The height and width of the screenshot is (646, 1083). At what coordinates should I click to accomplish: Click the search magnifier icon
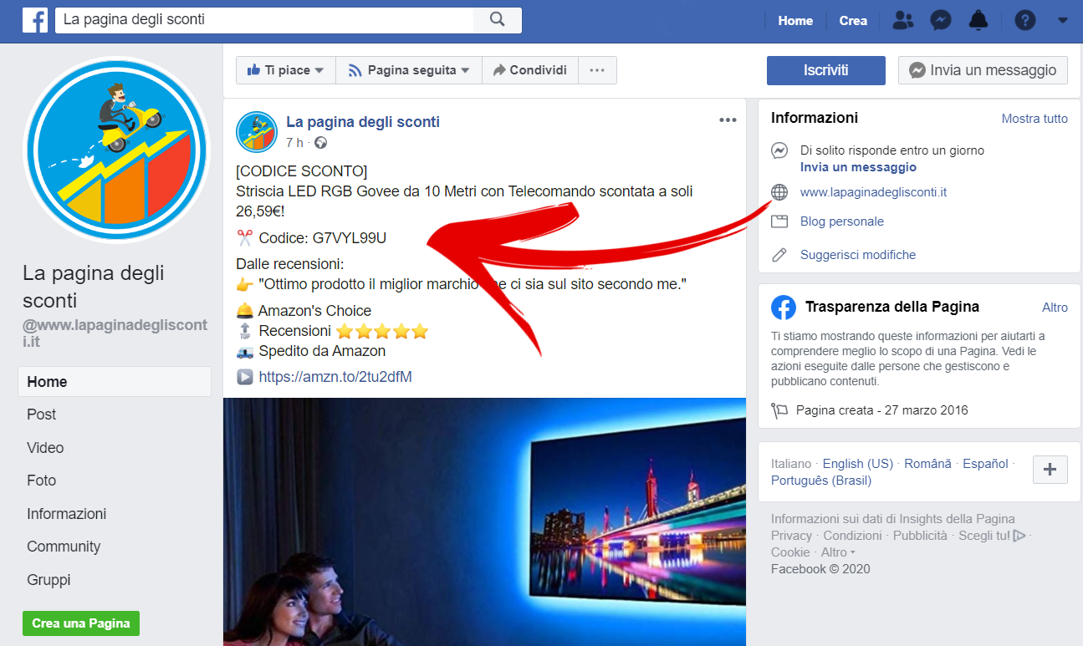497,20
